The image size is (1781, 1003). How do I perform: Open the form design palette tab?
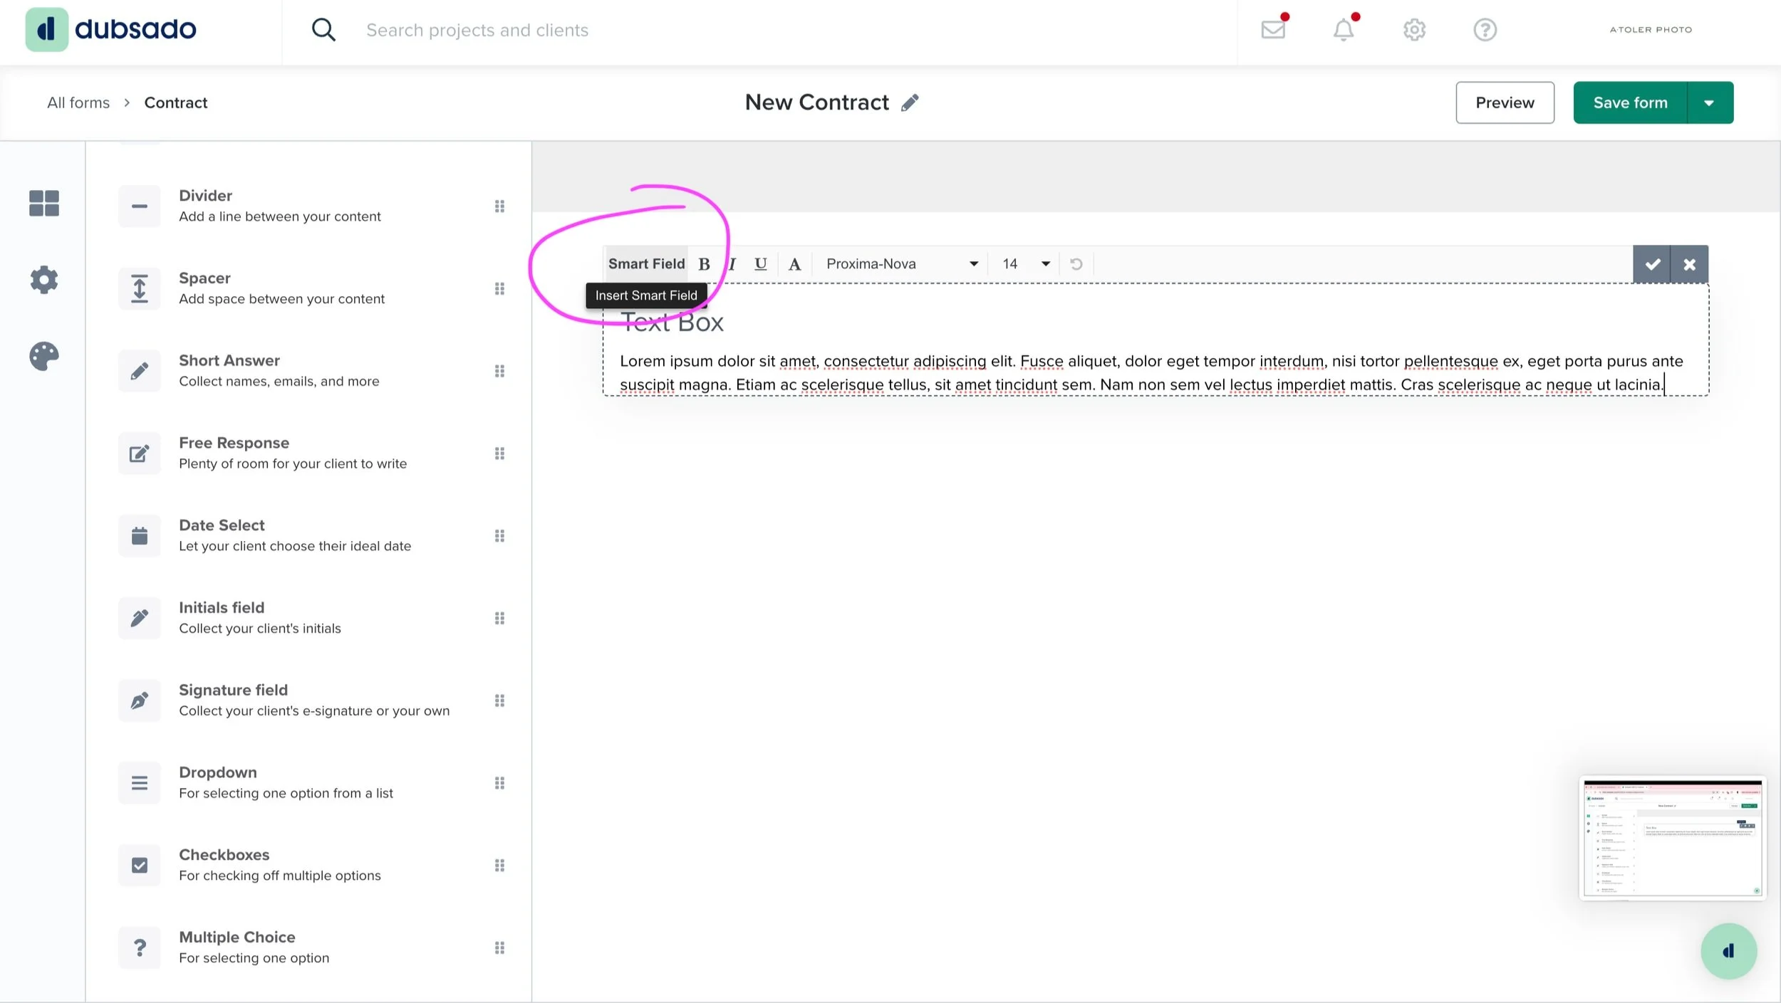point(43,356)
